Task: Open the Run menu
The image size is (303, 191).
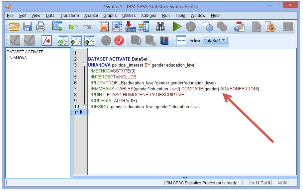Action: [165, 16]
